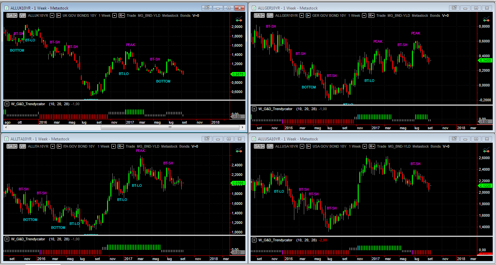
Task: Click the ALLUSA10YR window title icon
Action: coord(254,139)
